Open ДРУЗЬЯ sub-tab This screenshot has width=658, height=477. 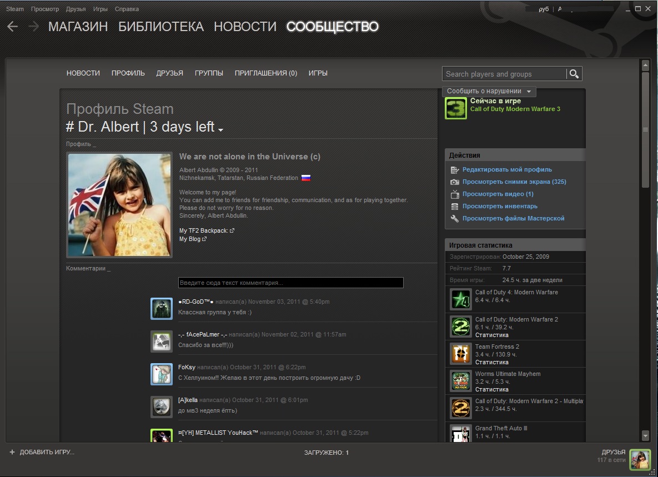pyautogui.click(x=169, y=73)
